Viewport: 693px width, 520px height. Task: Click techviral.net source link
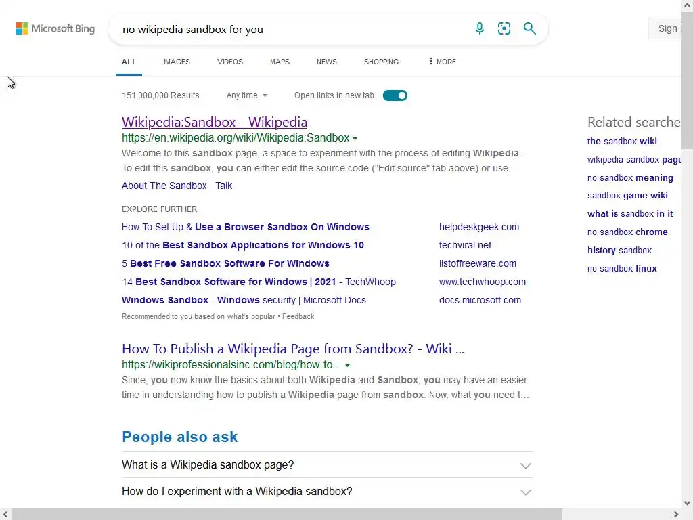pos(465,245)
